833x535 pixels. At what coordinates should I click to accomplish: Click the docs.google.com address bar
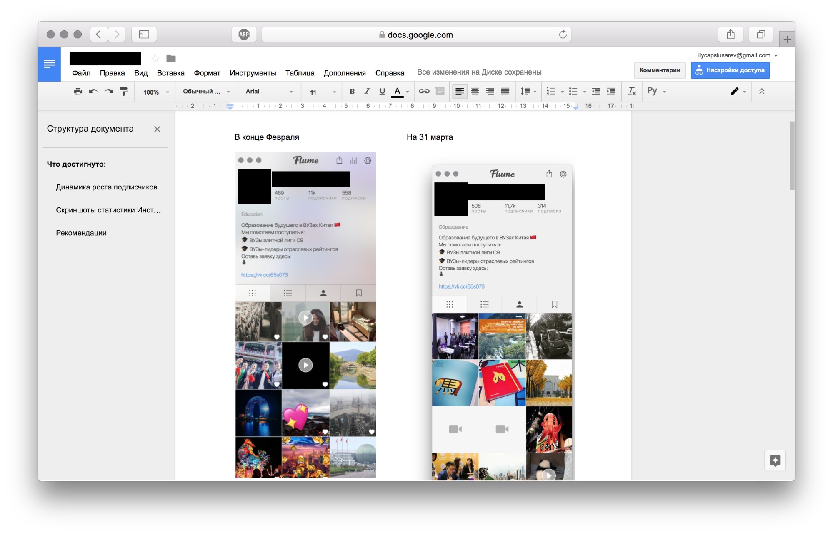416,35
